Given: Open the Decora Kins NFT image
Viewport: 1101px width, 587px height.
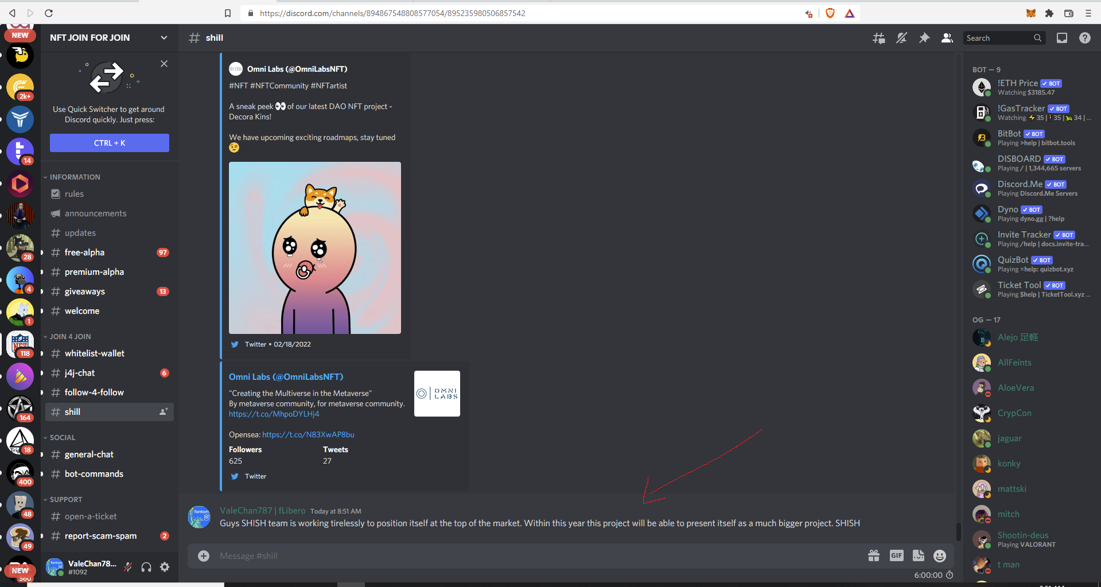Looking at the screenshot, I should pos(315,248).
